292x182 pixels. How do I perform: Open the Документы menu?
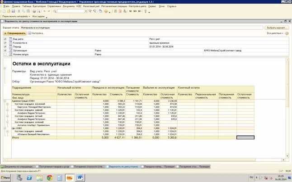pyautogui.click(x=69, y=6)
